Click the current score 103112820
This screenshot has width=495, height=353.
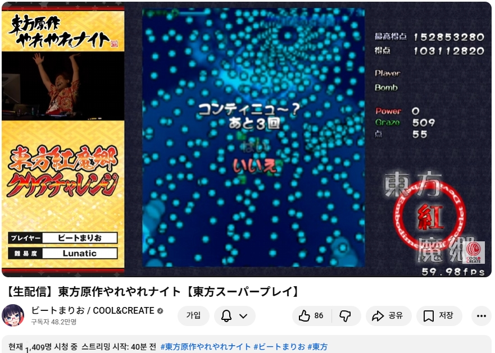(449, 51)
